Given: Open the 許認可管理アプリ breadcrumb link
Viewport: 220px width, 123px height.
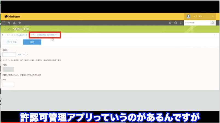Looking at the screenshot, I should tap(45, 35).
